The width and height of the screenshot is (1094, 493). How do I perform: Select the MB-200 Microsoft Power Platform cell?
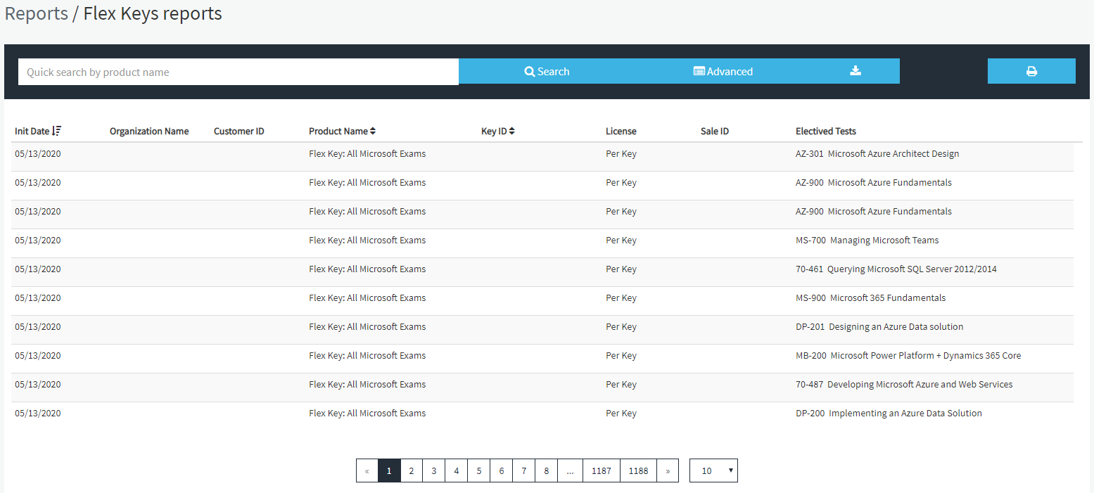tap(908, 355)
